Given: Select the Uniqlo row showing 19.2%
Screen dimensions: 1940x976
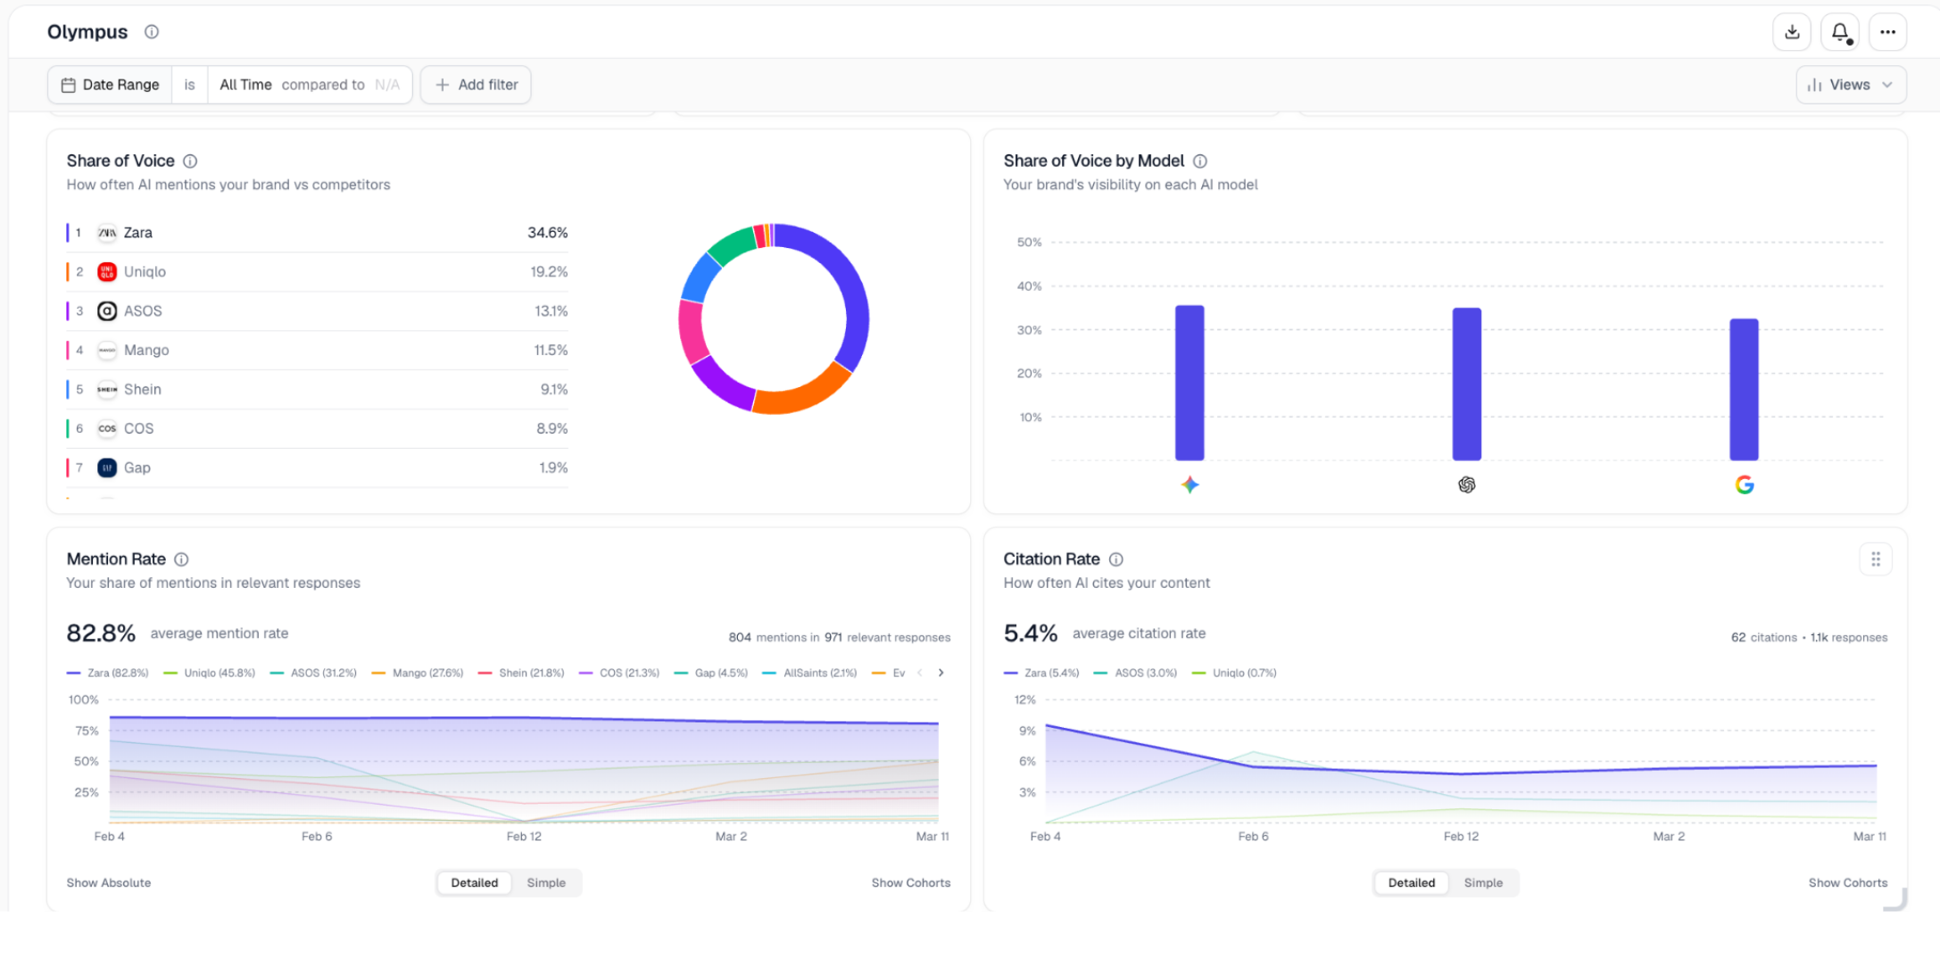Looking at the screenshot, I should point(318,272).
